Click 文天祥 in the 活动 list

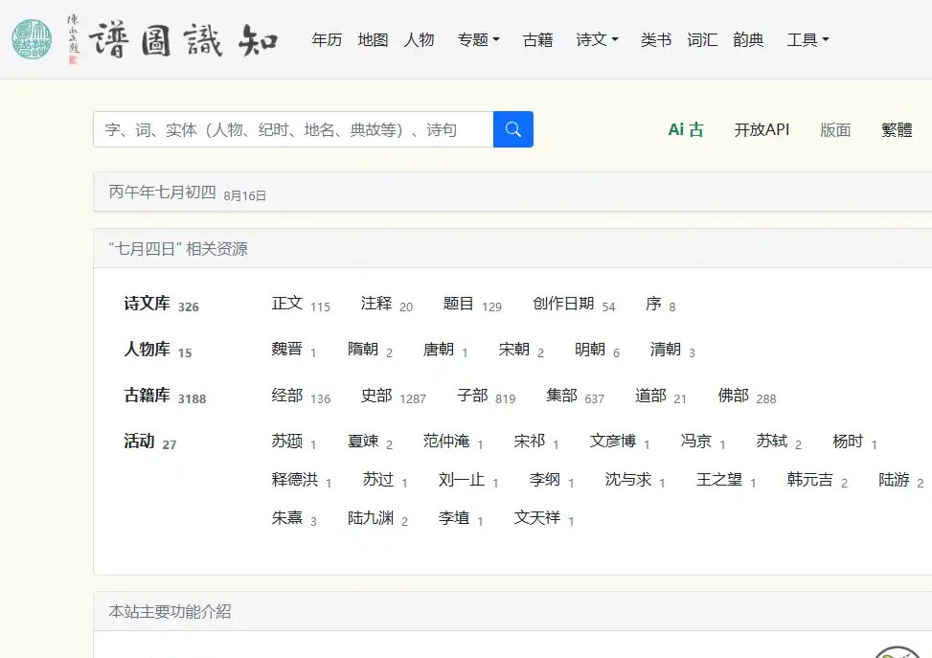(x=537, y=518)
